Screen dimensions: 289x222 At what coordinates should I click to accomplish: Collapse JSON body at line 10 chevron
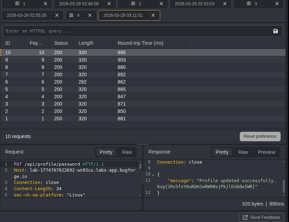153,174
